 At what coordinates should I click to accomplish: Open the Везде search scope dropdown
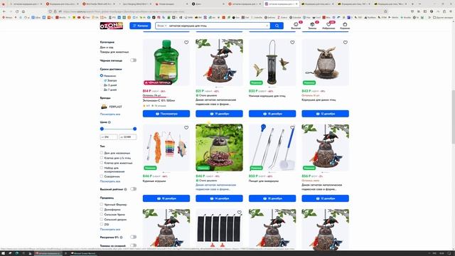pos(162,26)
